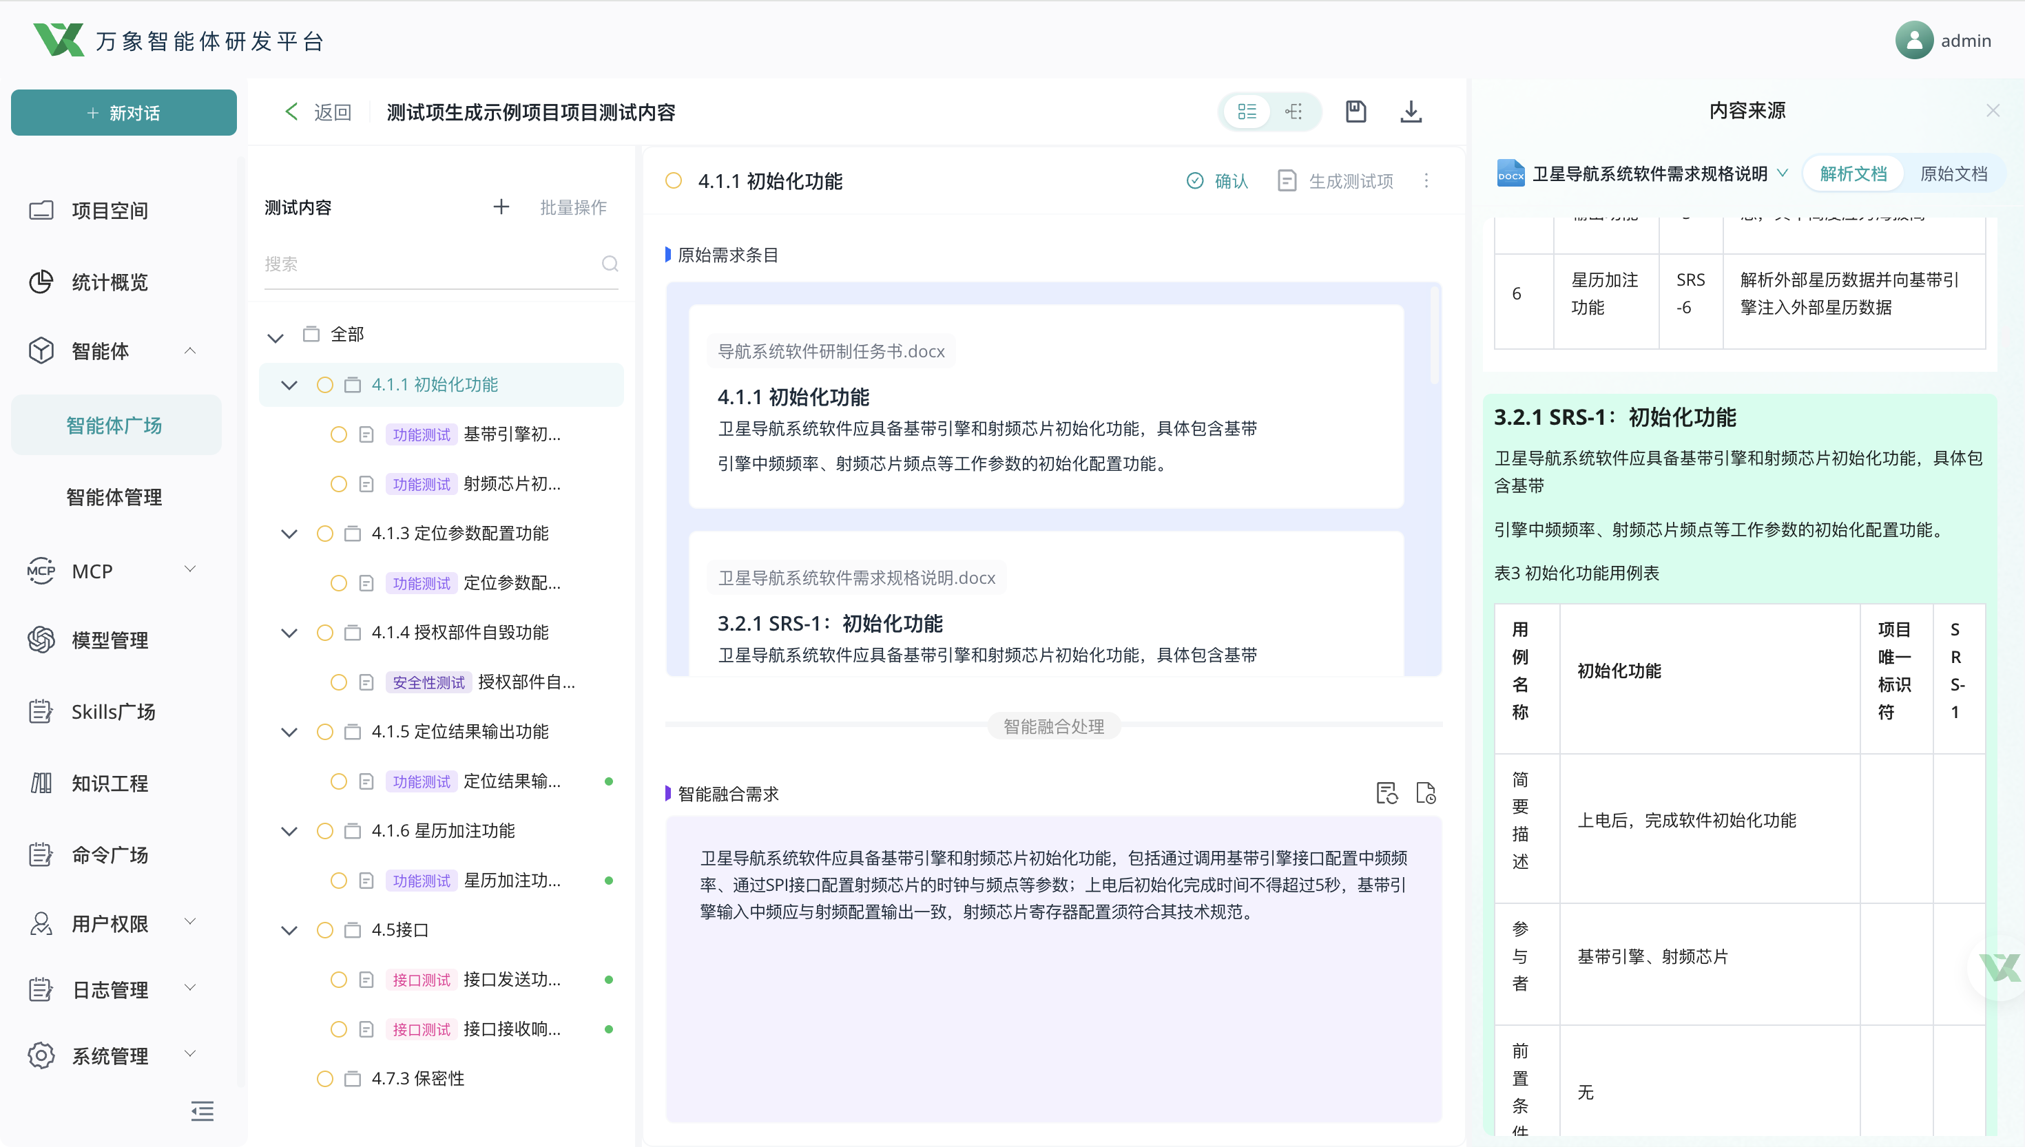
Task: Click the folder icon of 全部
Action: tap(311, 334)
